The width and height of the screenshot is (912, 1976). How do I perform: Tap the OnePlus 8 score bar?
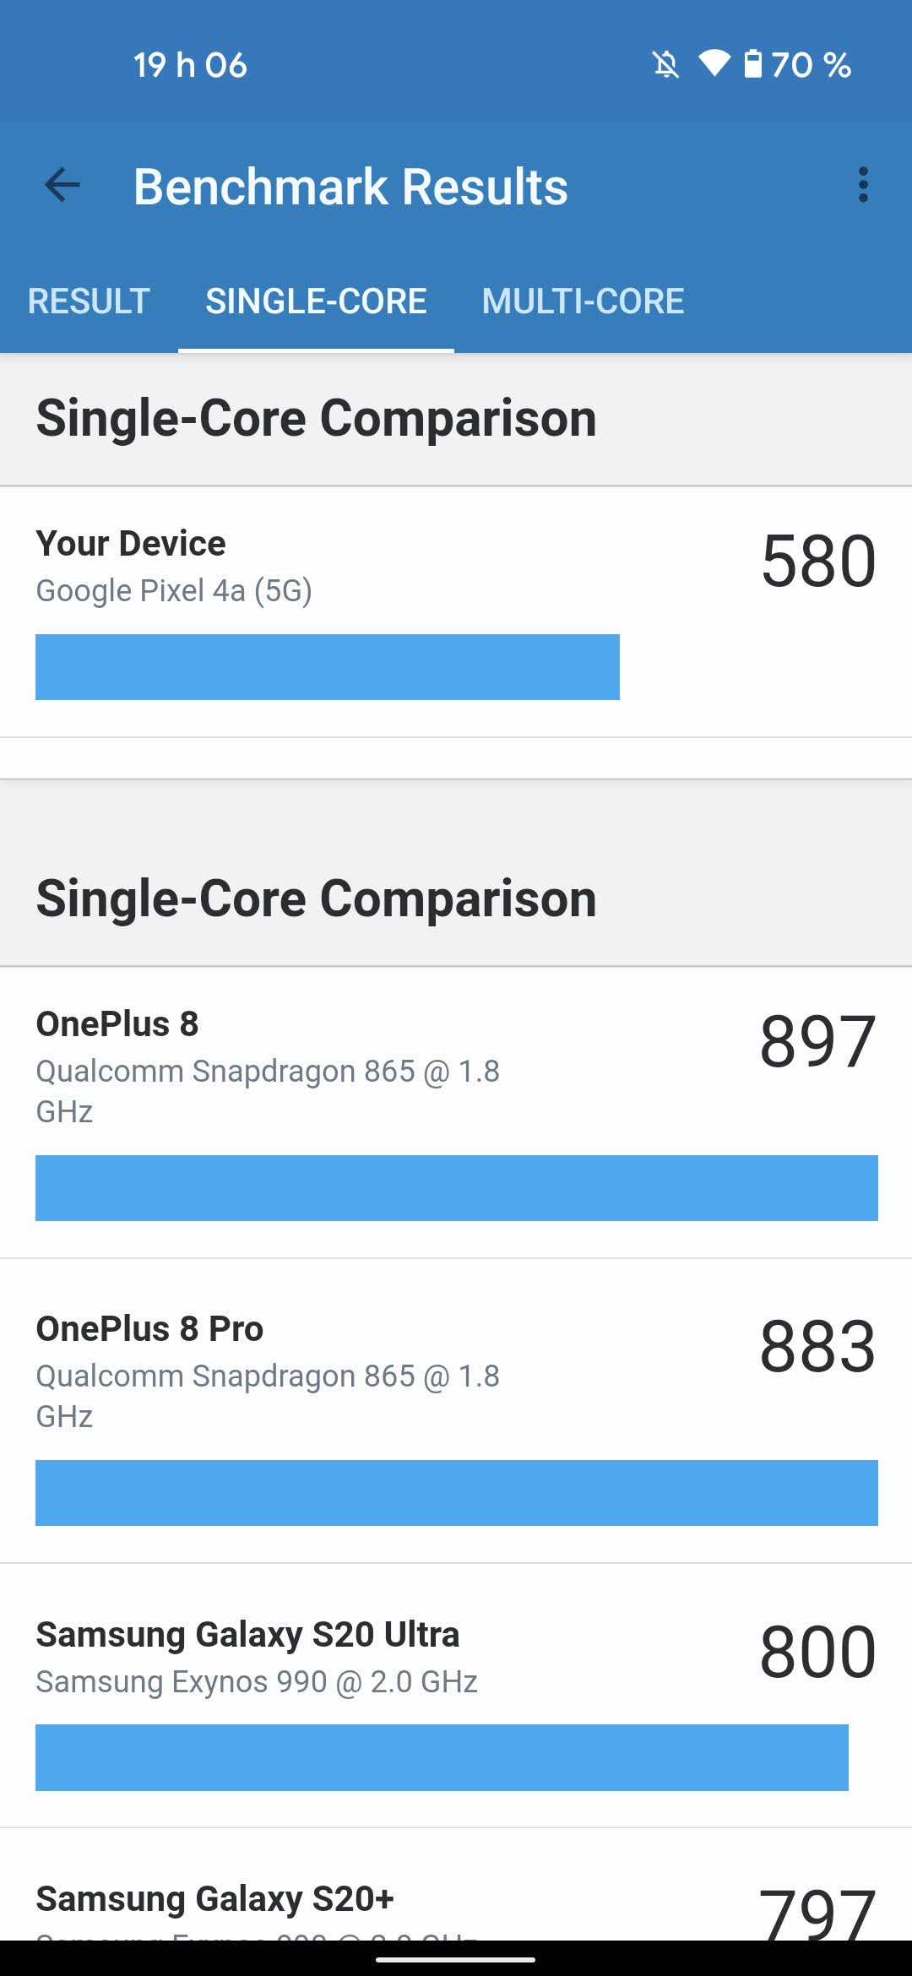456,1188
